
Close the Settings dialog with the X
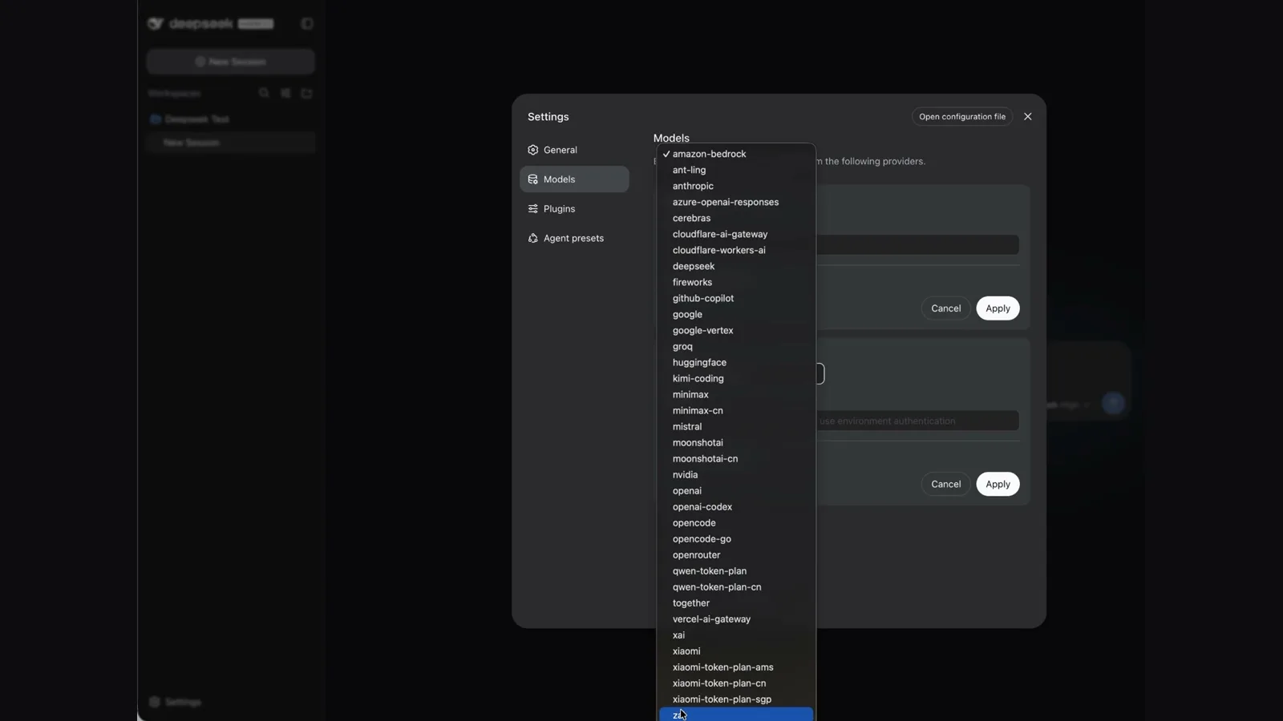pyautogui.click(x=1027, y=117)
